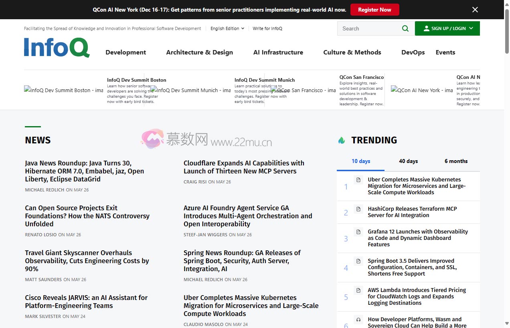Image resolution: width=510 pixels, height=328 pixels.
Task: Dismiss the QCon AI New York banner
Action: click(475, 10)
